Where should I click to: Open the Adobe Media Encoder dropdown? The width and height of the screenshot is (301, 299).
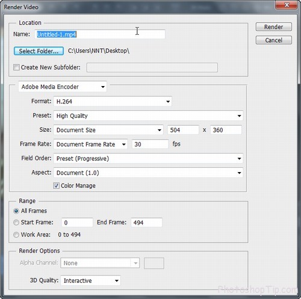point(63,87)
